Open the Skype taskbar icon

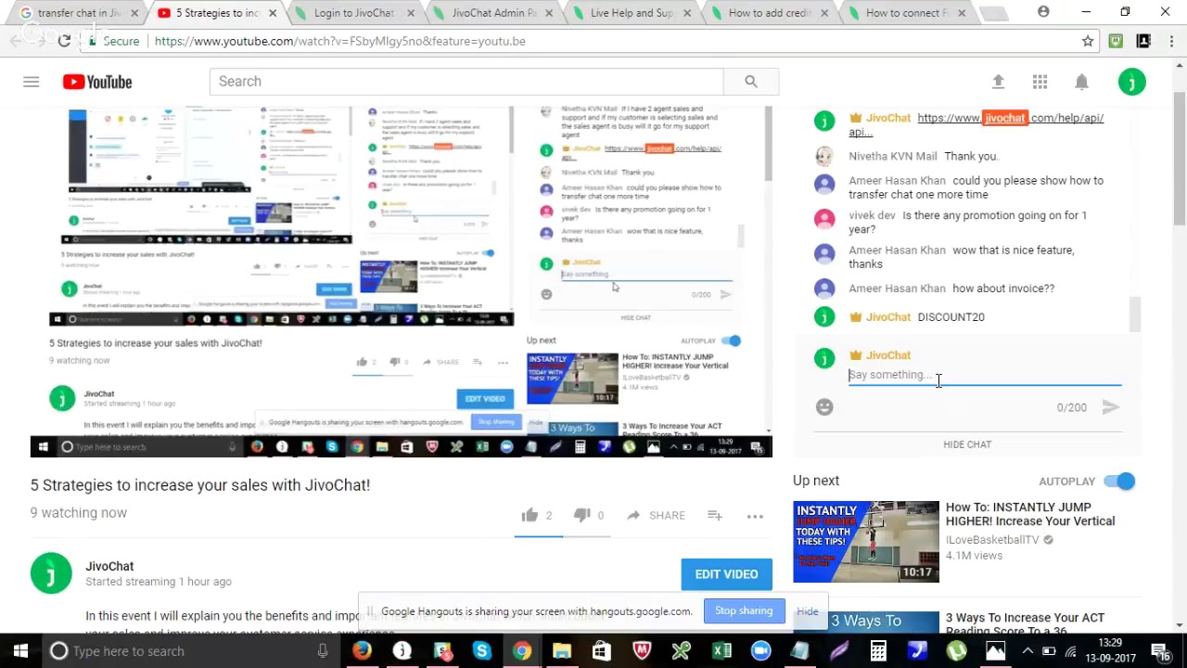[481, 650]
